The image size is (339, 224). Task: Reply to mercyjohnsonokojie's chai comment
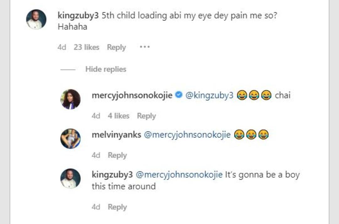pyautogui.click(x=146, y=116)
